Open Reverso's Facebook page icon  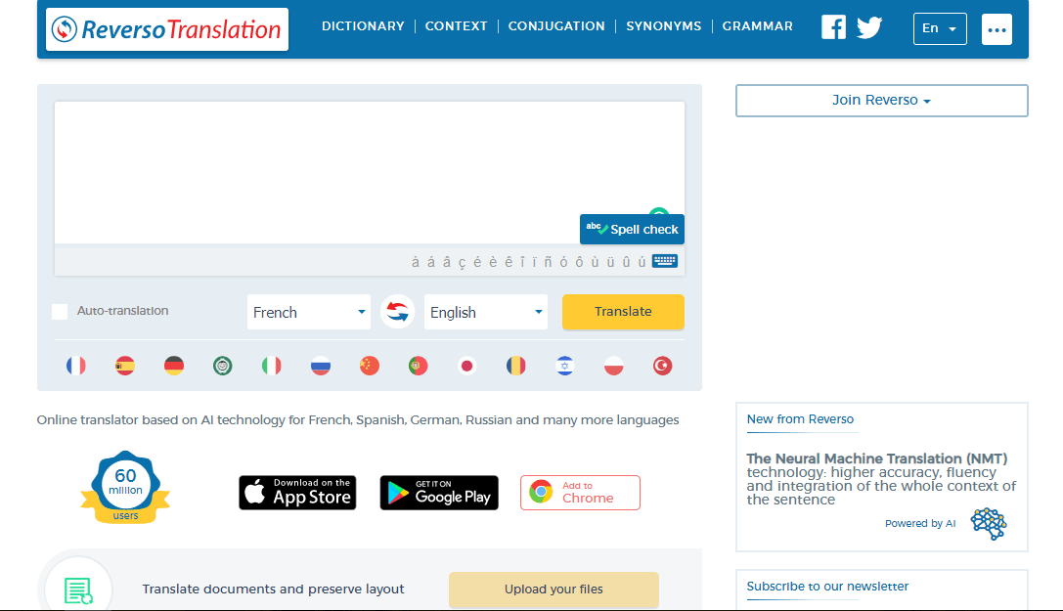(x=833, y=27)
